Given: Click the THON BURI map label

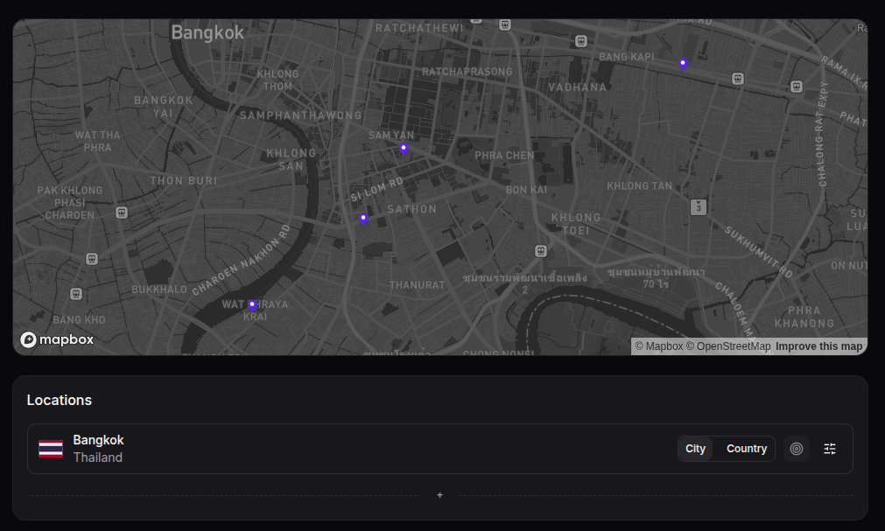Looking at the screenshot, I should point(184,180).
